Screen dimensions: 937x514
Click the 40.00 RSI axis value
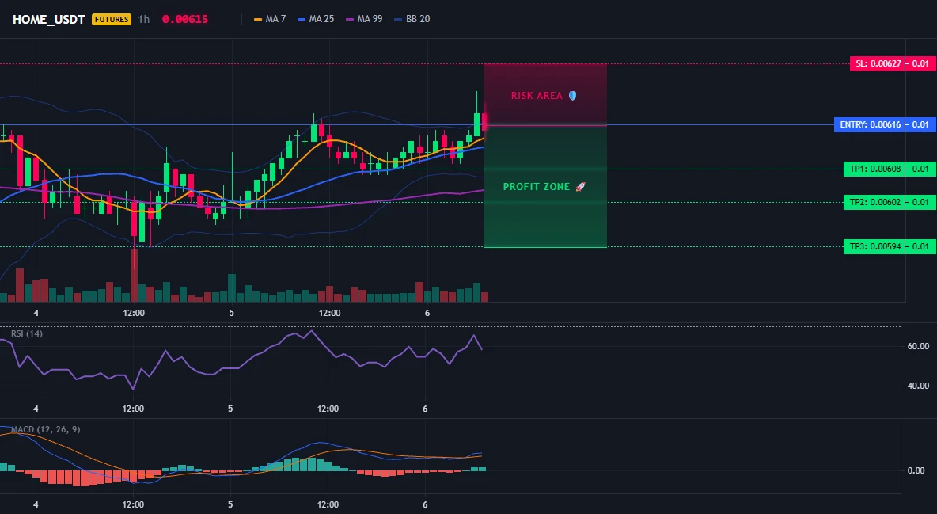tap(918, 386)
